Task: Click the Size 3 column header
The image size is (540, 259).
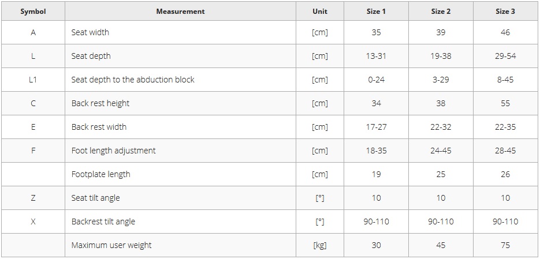Action: 505,12
